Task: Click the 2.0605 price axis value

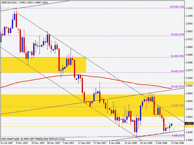Action: [189, 47]
